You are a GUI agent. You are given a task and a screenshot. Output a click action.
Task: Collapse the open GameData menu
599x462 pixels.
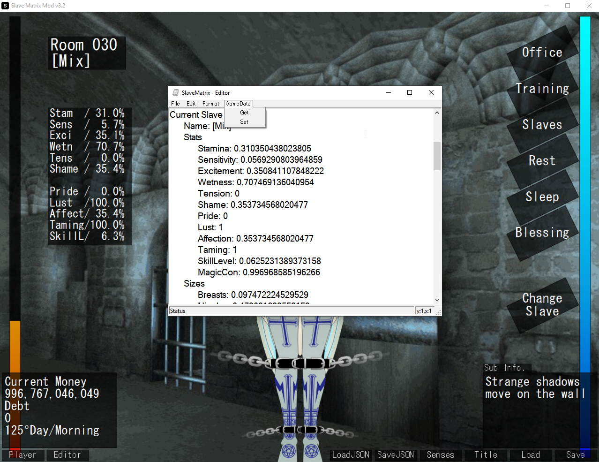click(238, 104)
